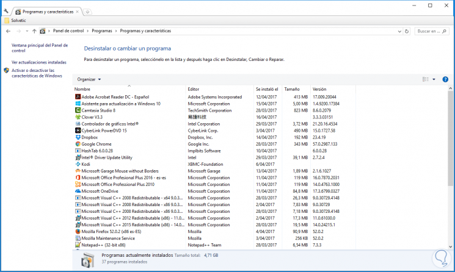
Task: Expand the chevron after Panel de control
Action: pyautogui.click(x=87, y=30)
